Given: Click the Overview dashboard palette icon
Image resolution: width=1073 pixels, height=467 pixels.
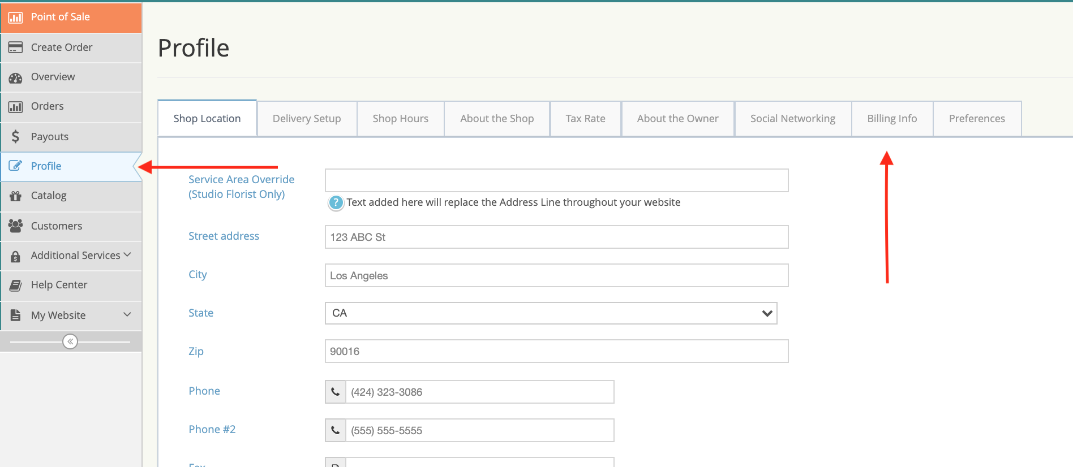Looking at the screenshot, I should point(15,77).
